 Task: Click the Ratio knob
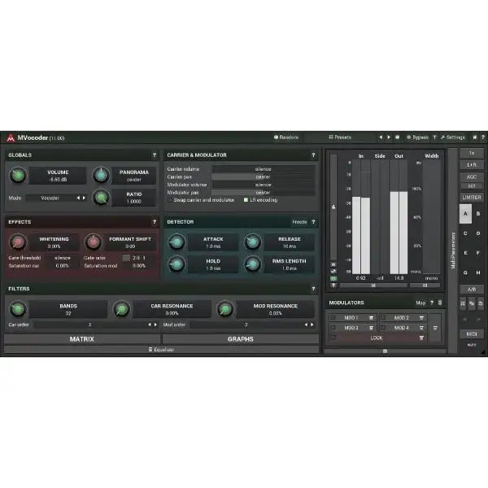(101, 198)
